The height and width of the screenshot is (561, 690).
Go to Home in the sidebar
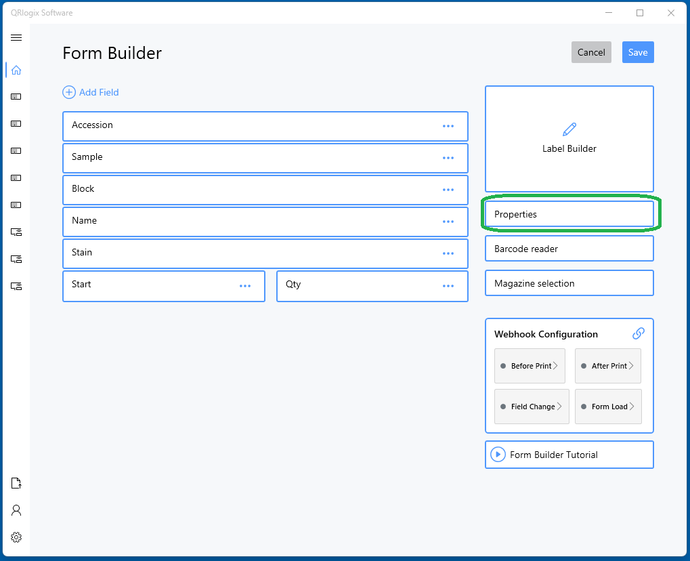coord(16,70)
